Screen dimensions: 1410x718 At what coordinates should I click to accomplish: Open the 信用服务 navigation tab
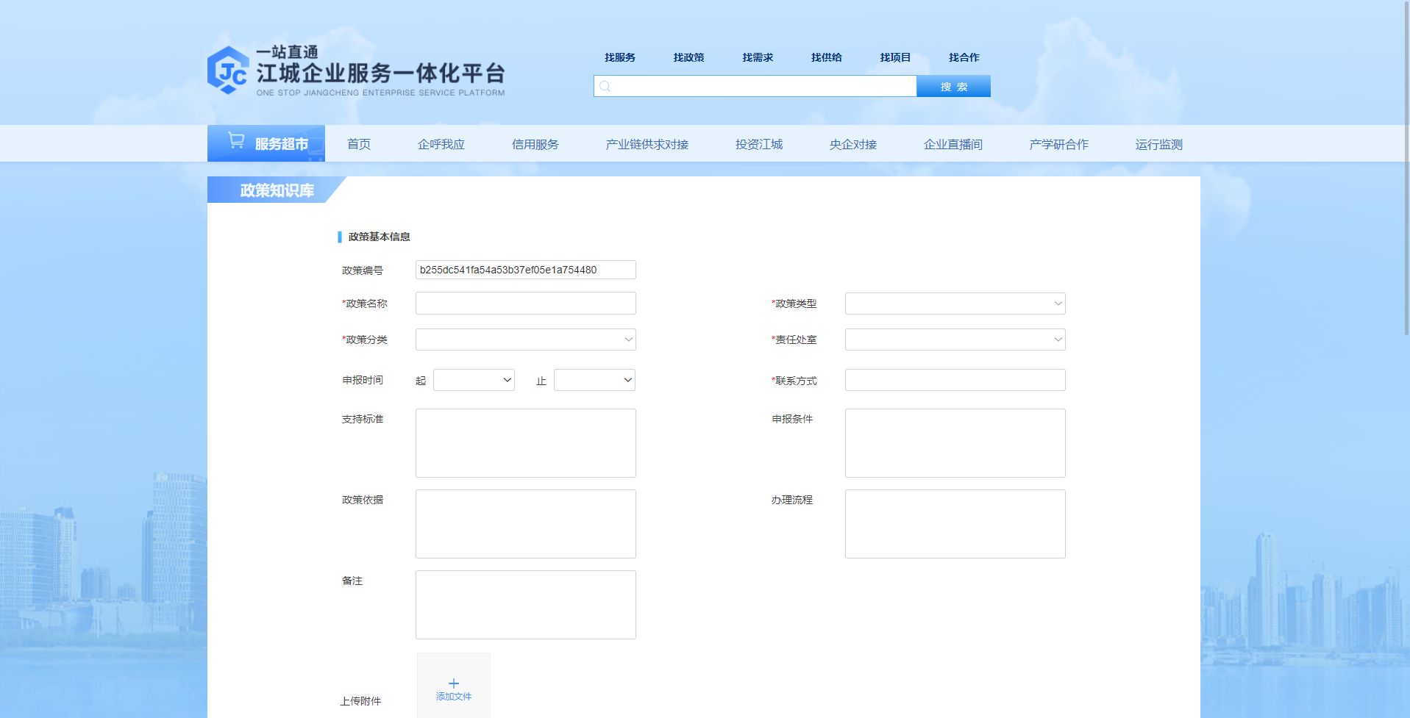coord(535,144)
